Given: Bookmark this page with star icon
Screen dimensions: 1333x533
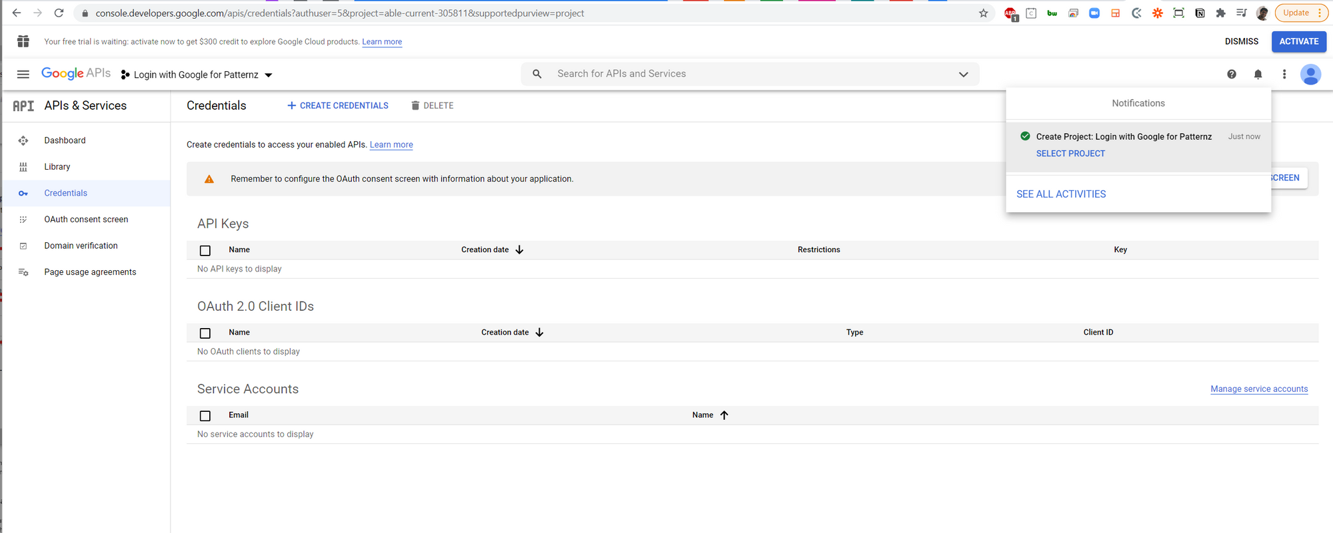Looking at the screenshot, I should tap(983, 13).
